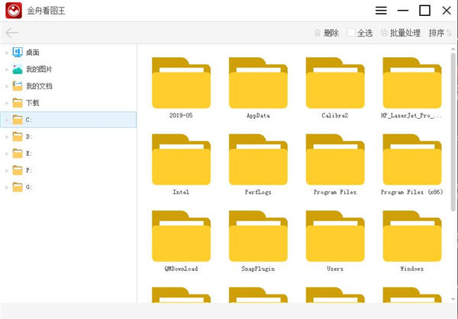Click the AppData folder icon
The width and height of the screenshot is (458, 319).
coord(258,82)
